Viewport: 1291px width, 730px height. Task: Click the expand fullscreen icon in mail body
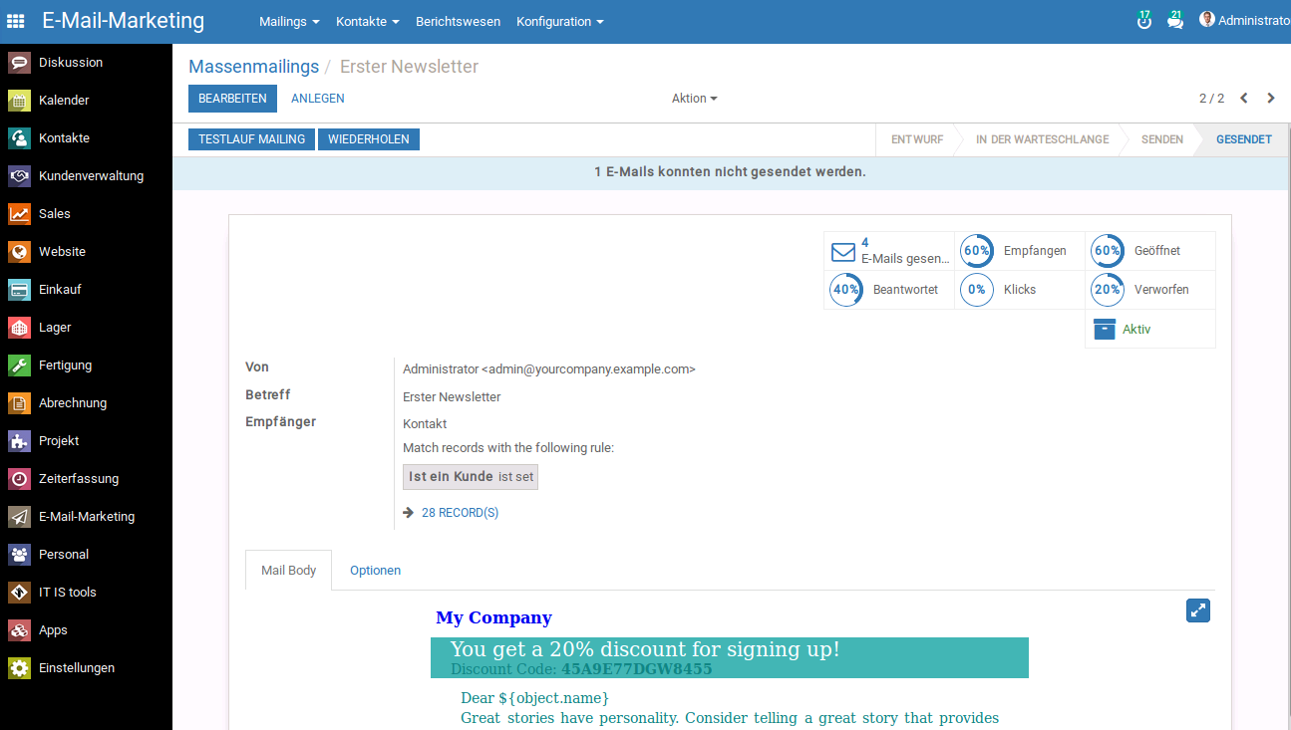pos(1197,610)
